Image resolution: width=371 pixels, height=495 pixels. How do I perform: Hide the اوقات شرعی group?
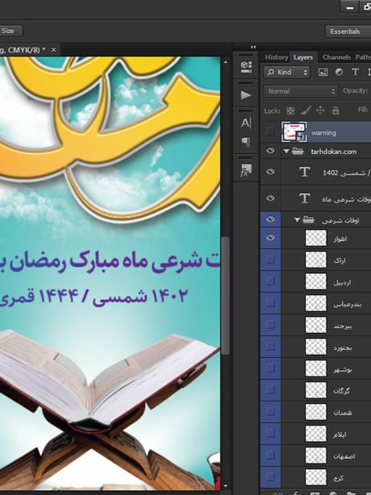pos(270,219)
